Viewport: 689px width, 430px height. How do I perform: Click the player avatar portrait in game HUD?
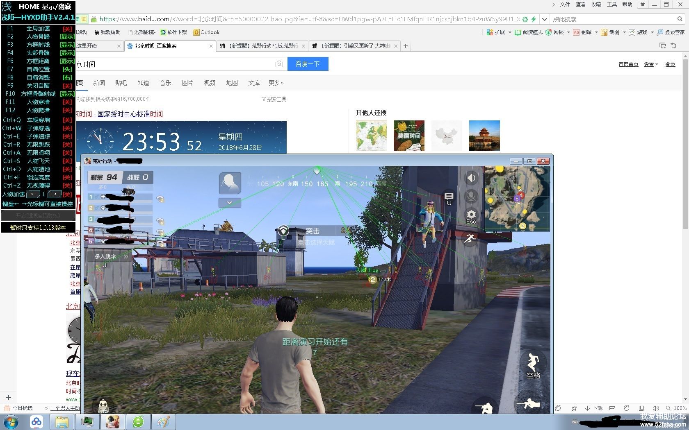pyautogui.click(x=230, y=183)
